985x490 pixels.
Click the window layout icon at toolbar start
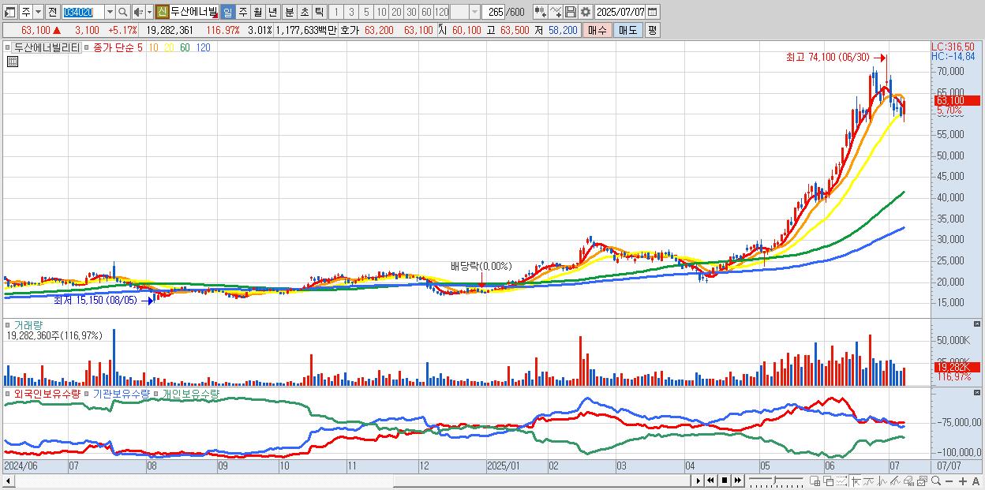pyautogui.click(x=10, y=12)
